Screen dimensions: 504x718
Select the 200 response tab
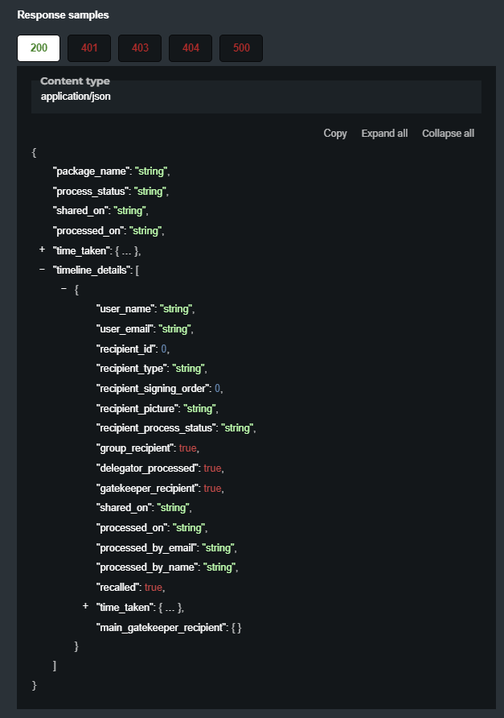point(39,47)
